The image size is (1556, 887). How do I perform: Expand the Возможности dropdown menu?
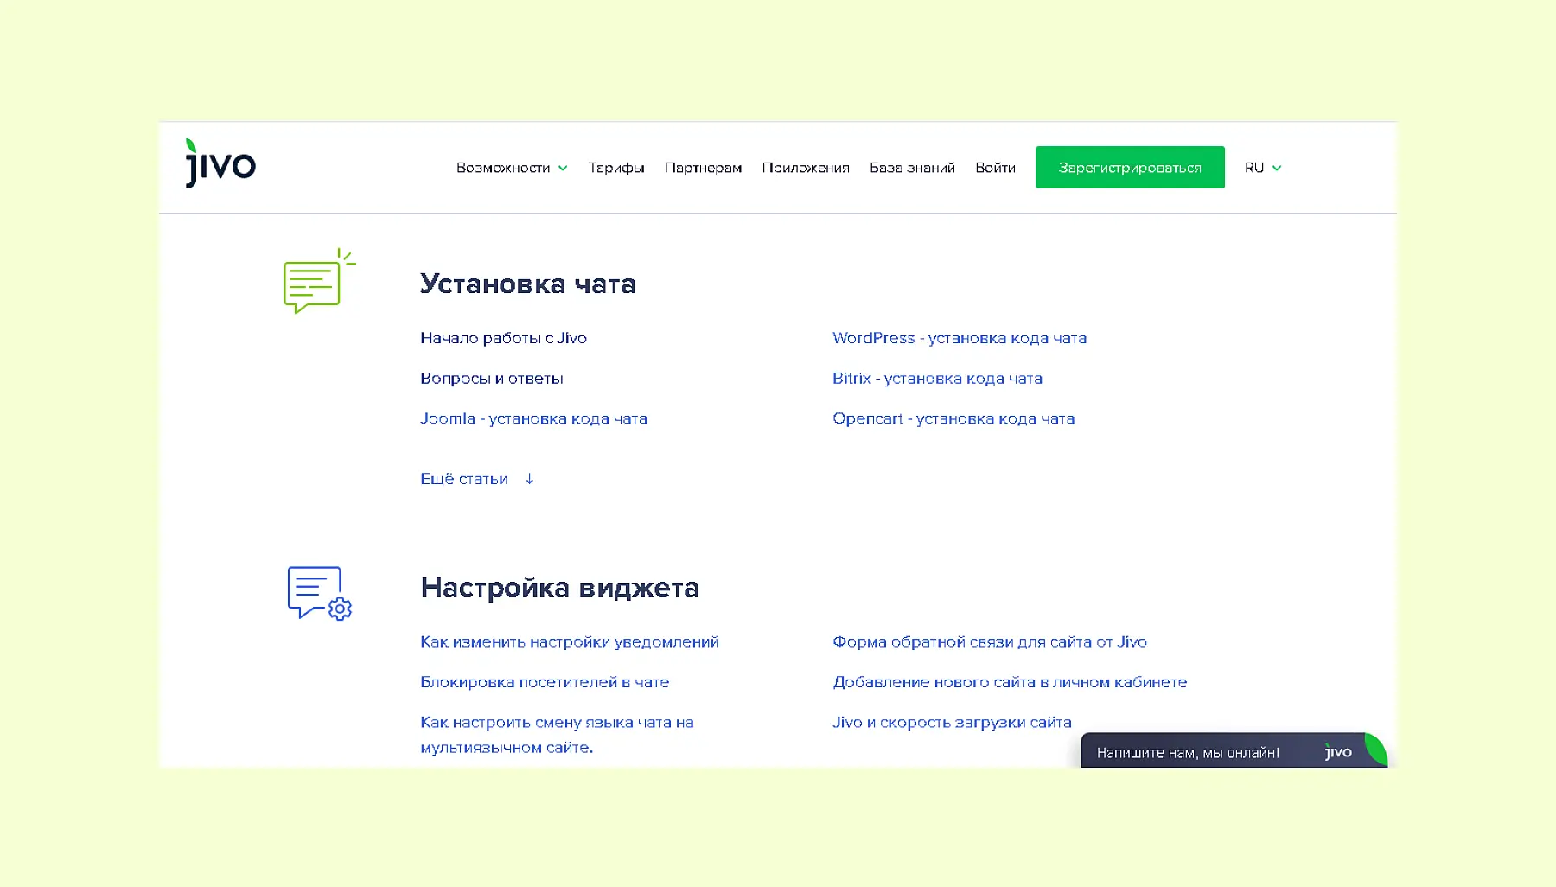pos(512,168)
